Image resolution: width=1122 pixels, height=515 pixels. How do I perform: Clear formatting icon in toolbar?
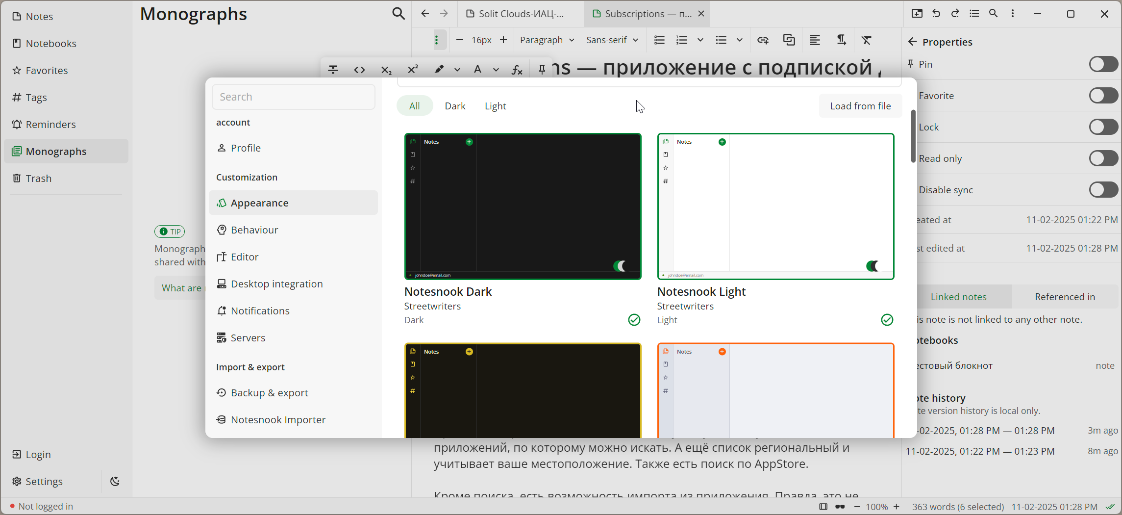867,40
